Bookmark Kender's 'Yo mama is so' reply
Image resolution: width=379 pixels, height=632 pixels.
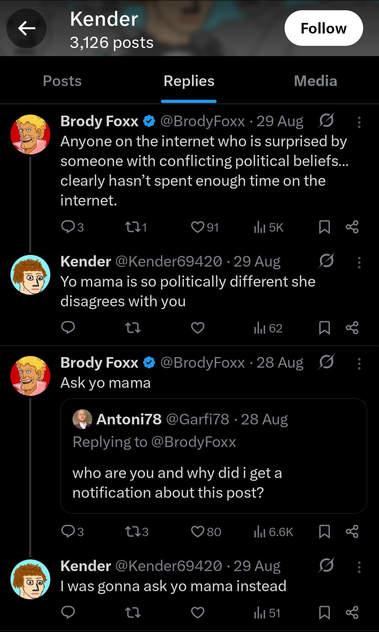coord(324,328)
